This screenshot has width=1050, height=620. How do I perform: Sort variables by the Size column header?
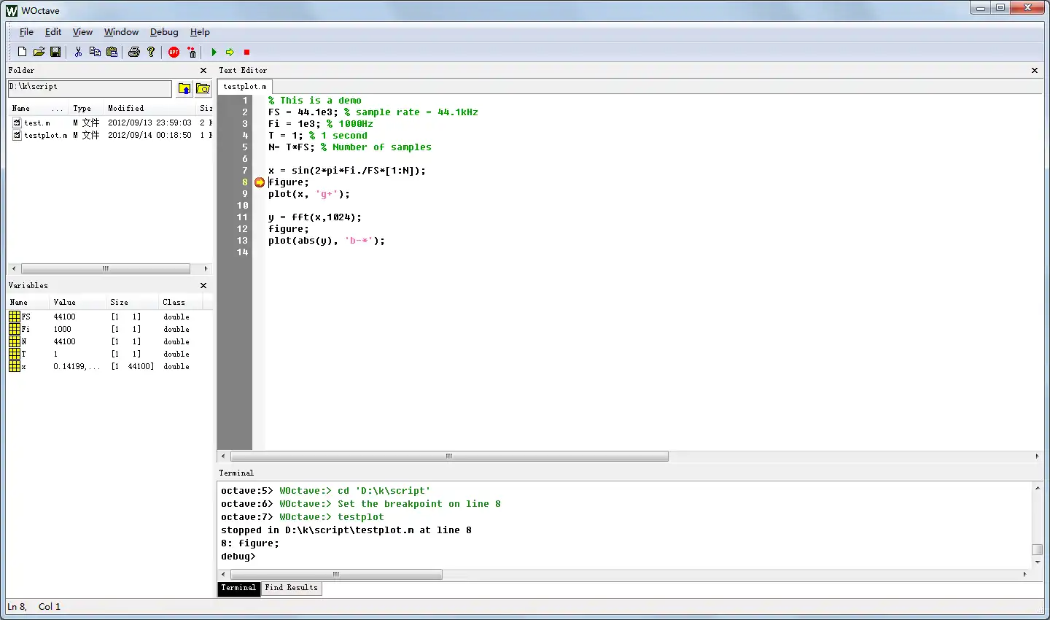click(x=133, y=302)
